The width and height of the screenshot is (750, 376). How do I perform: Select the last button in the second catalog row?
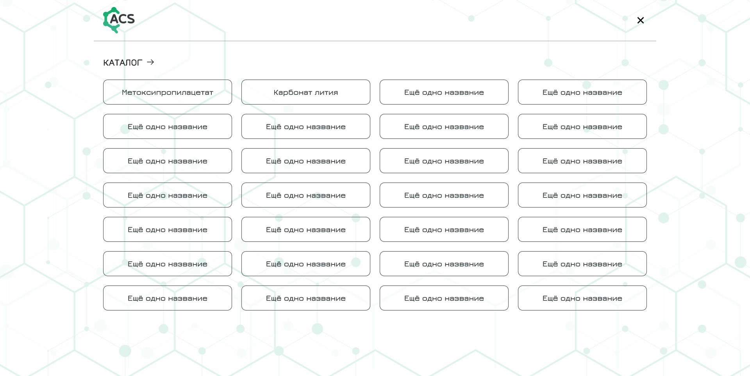tap(582, 126)
